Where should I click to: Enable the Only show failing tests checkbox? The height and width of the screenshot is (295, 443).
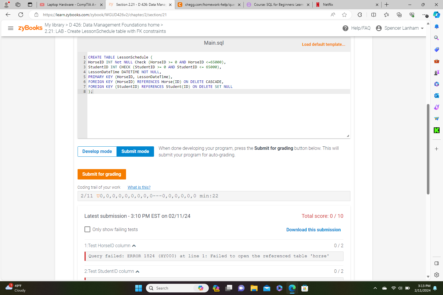pos(87,229)
